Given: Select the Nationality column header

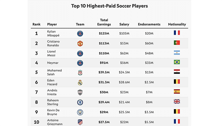Looking at the screenshot, I should click(x=177, y=24).
